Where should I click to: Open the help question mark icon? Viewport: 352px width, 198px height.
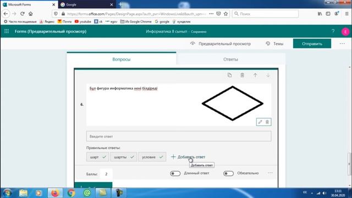(333, 31)
